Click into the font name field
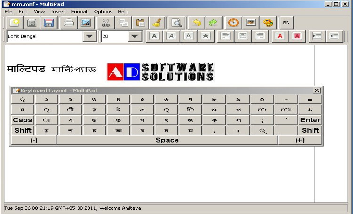The width and height of the screenshot is (353, 214). [x=45, y=36]
